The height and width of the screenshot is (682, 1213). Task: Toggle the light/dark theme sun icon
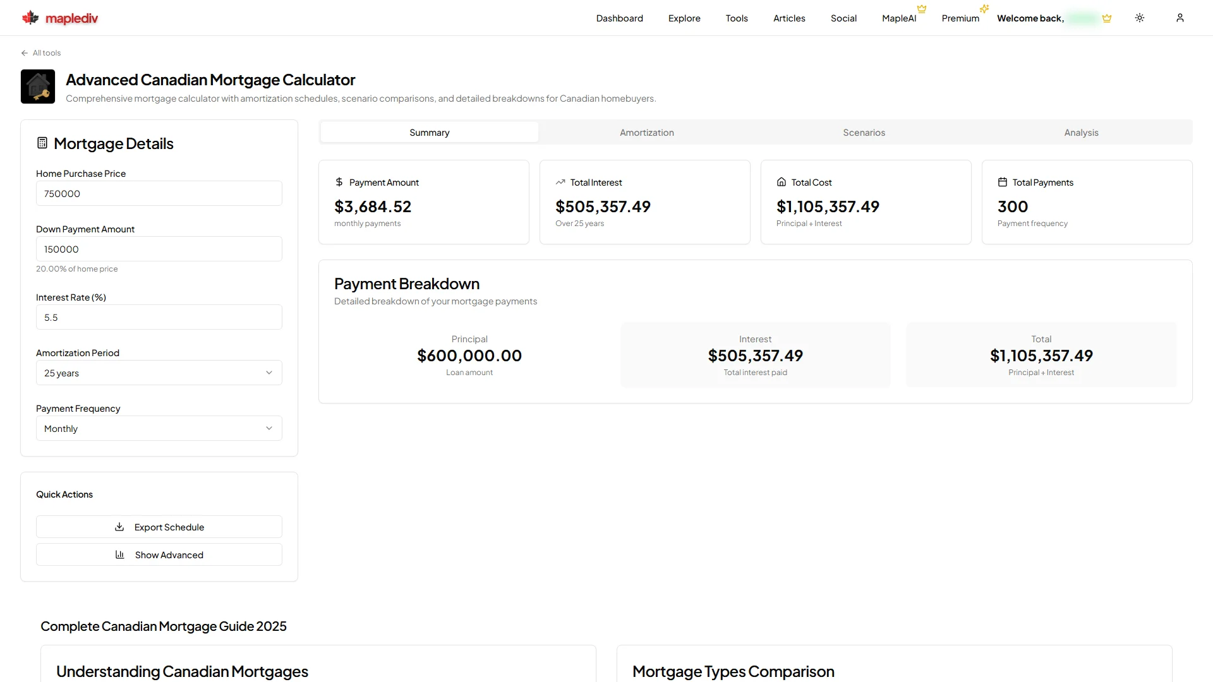point(1140,18)
